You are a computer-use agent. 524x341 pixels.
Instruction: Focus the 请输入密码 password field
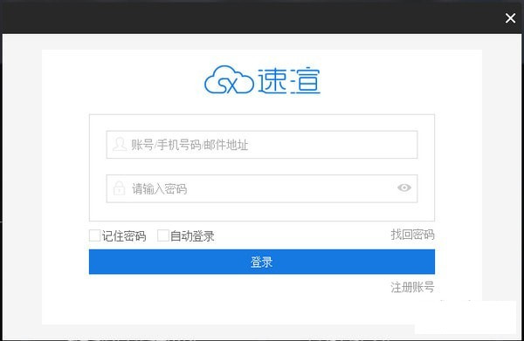coord(262,188)
